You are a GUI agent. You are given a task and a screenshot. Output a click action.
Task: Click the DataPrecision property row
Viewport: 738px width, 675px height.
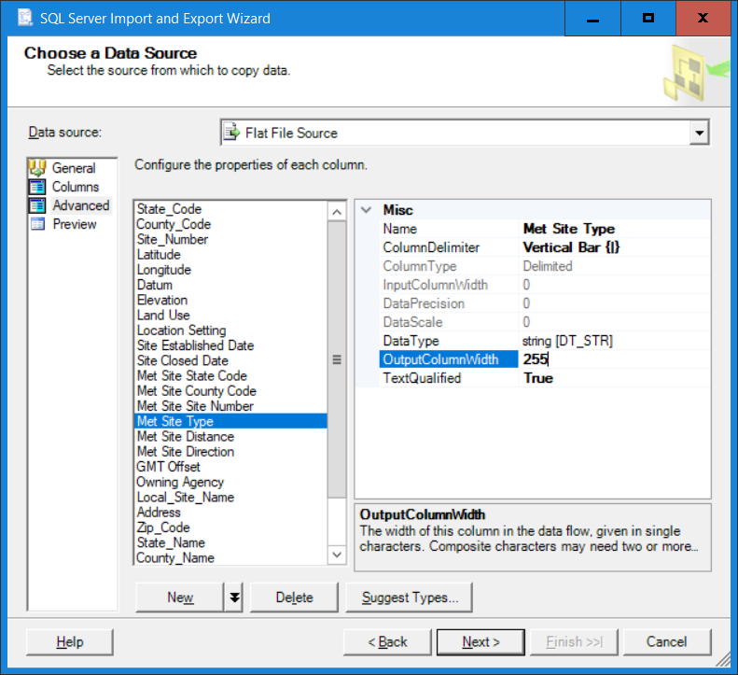pyautogui.click(x=545, y=303)
